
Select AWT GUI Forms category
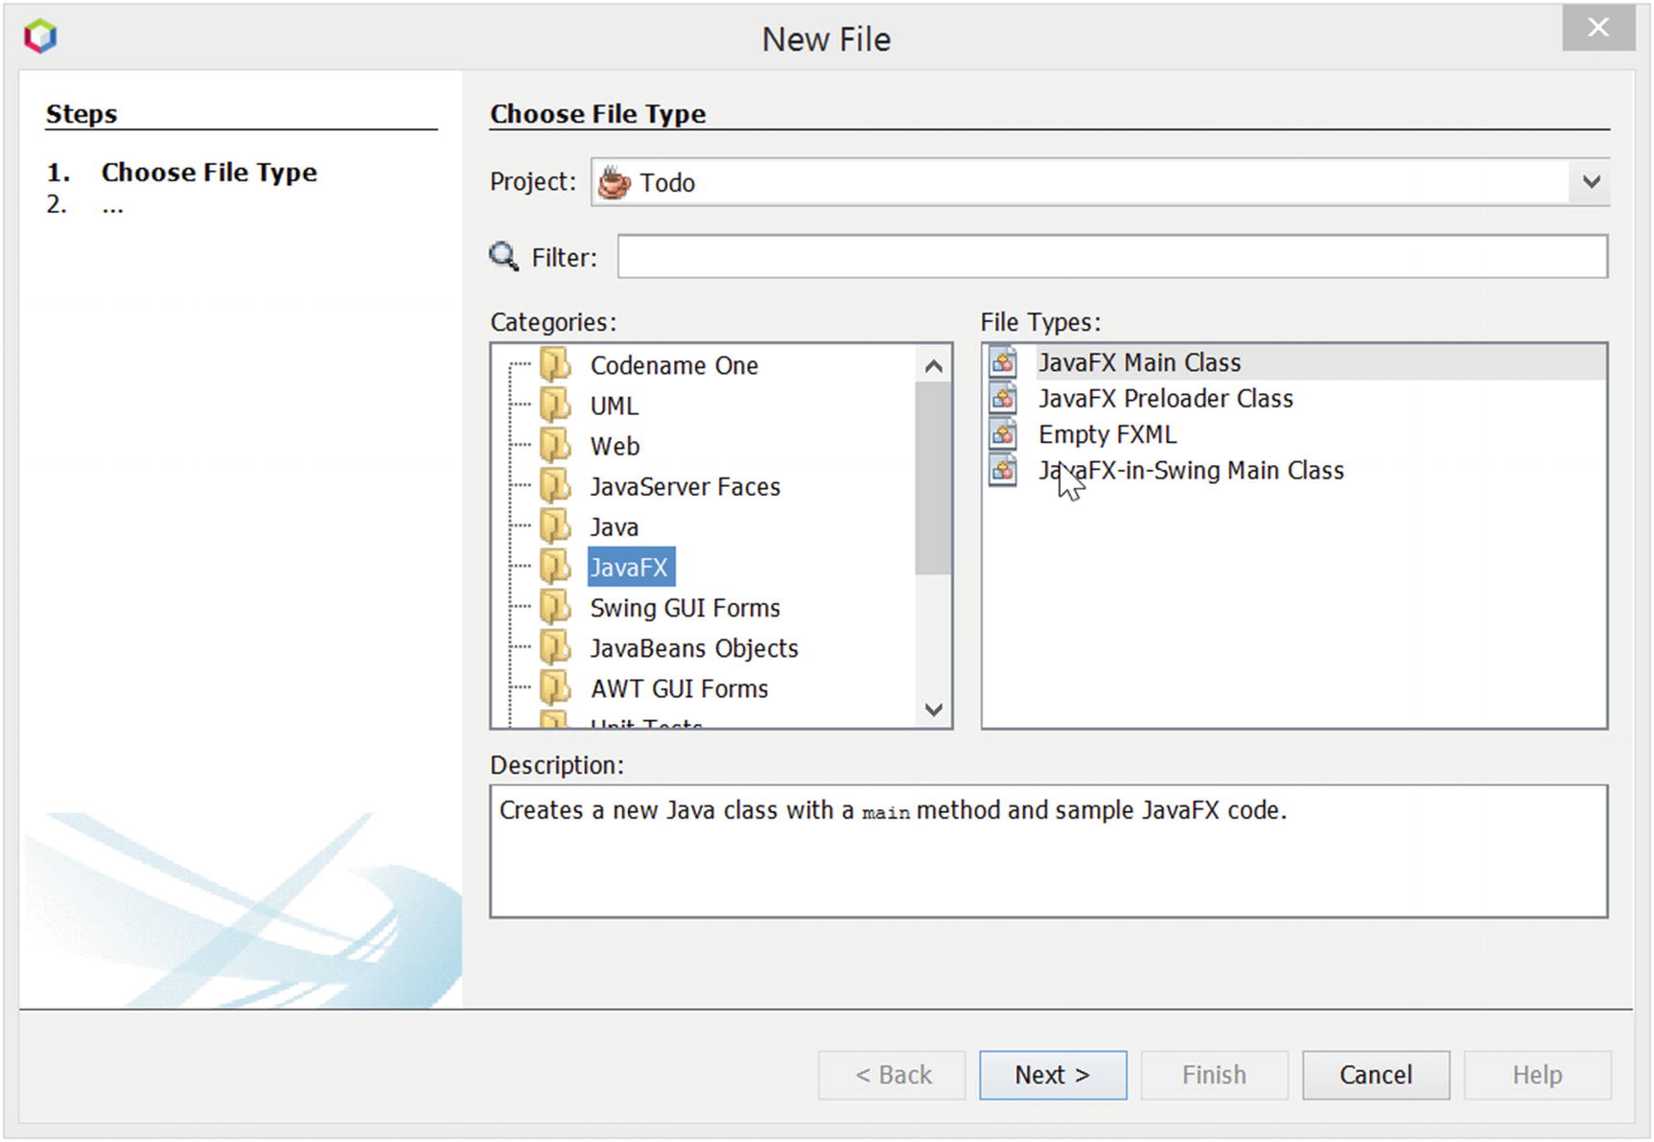click(x=679, y=688)
